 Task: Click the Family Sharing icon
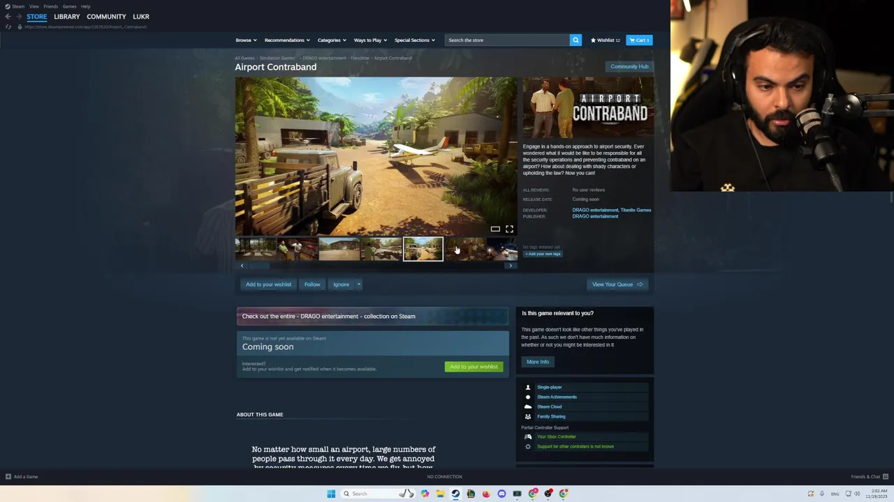pos(528,416)
